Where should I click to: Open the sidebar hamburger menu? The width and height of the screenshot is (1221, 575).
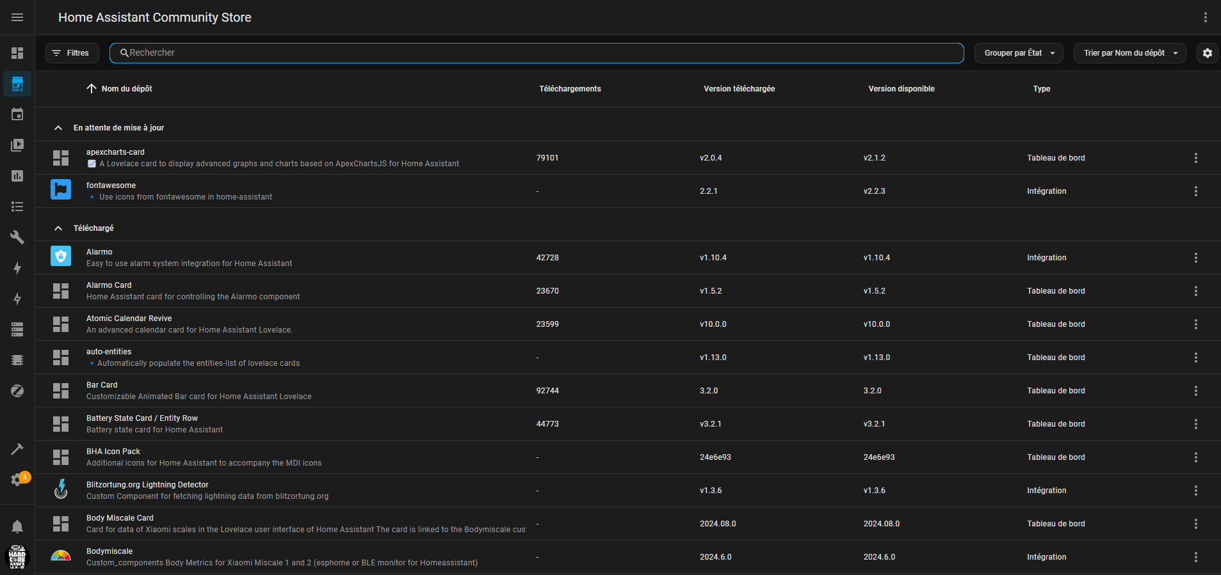17,17
